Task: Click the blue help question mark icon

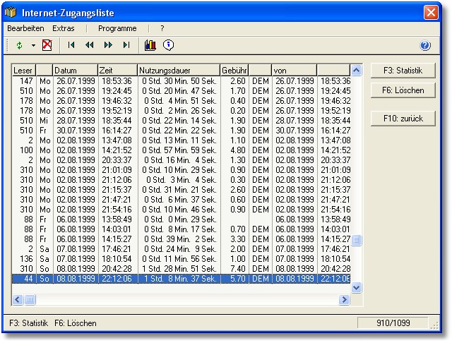Action: 425,46
